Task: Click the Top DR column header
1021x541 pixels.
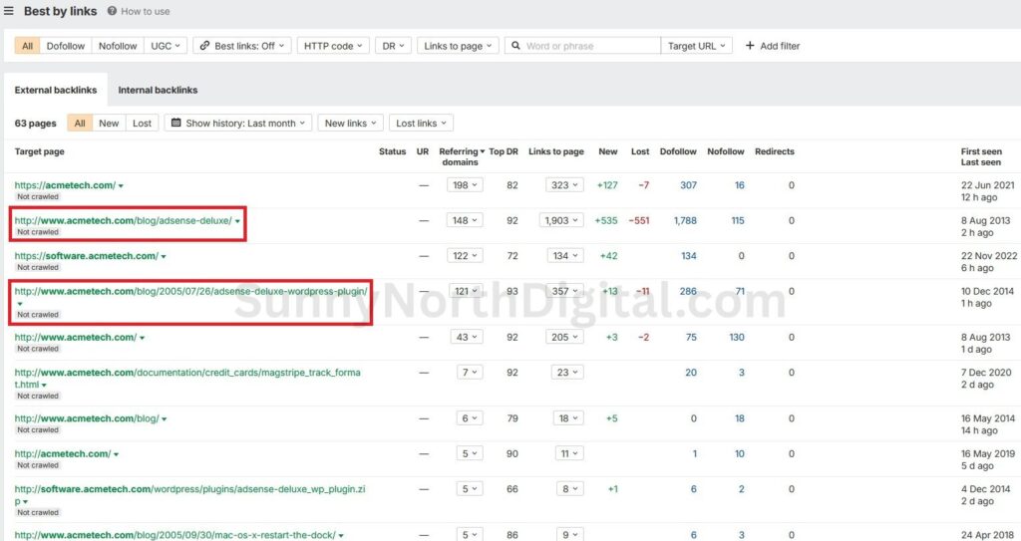Action: (x=504, y=151)
